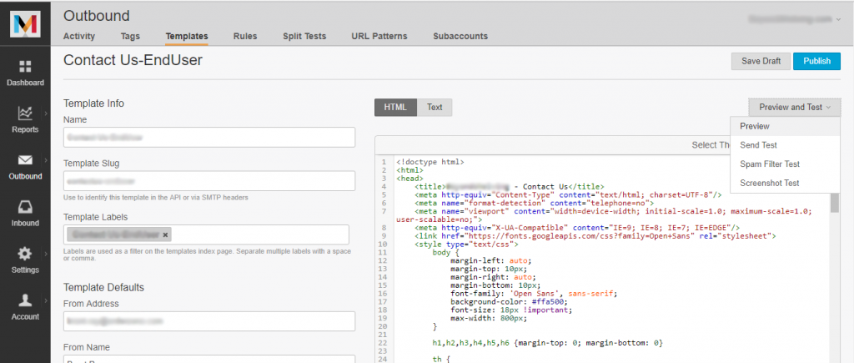This screenshot has width=854, height=363.
Task: Open the Inbound tray icon
Action: (25, 206)
